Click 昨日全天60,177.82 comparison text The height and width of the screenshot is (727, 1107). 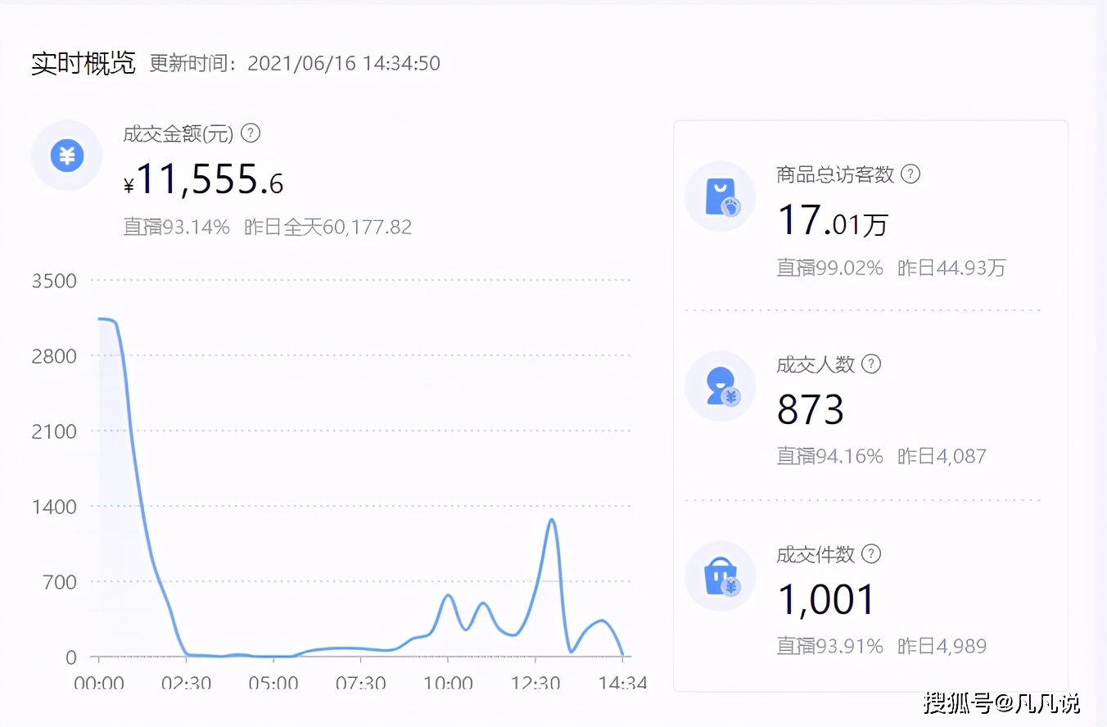click(x=328, y=227)
